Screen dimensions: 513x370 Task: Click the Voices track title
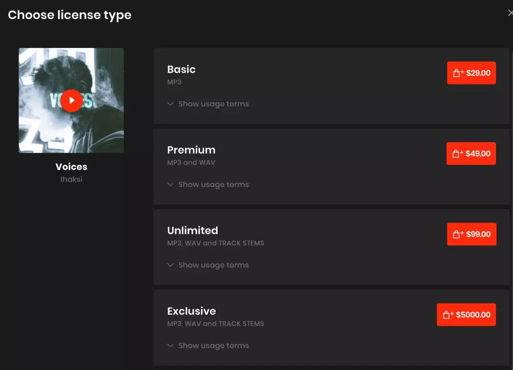click(x=71, y=166)
